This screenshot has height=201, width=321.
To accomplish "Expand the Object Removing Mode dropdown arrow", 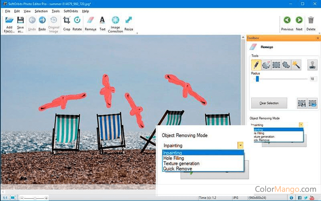I will (240, 145).
